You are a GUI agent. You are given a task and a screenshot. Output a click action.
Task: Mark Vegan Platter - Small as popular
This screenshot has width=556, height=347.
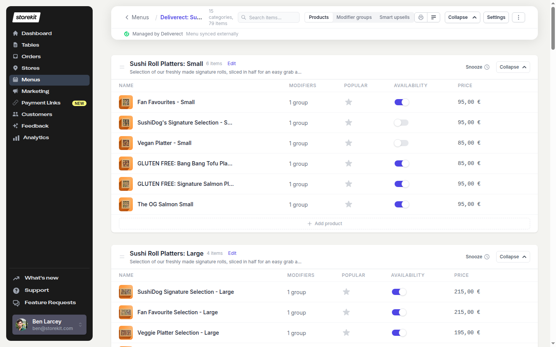click(x=349, y=143)
